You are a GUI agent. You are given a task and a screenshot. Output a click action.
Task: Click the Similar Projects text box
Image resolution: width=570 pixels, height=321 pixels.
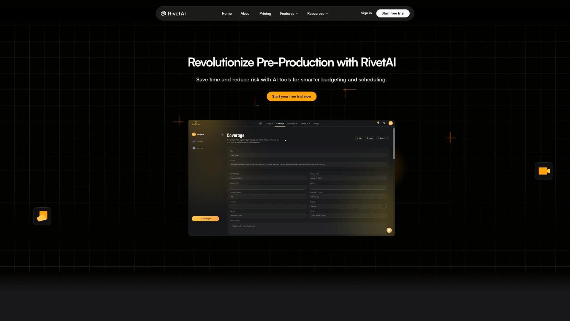pos(308,228)
